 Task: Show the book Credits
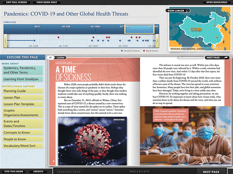pos(38,171)
